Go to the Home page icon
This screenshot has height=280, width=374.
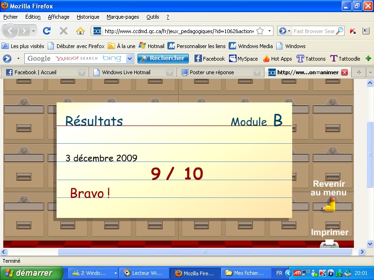point(80,31)
